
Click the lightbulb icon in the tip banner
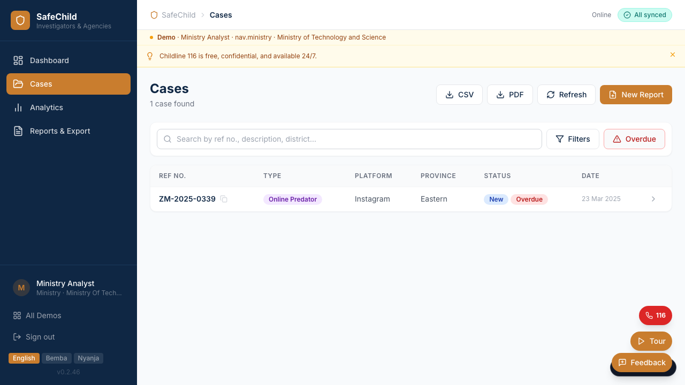coord(150,56)
